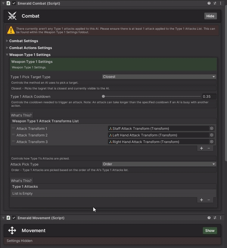Hide the Combat settings section

pos(210,16)
